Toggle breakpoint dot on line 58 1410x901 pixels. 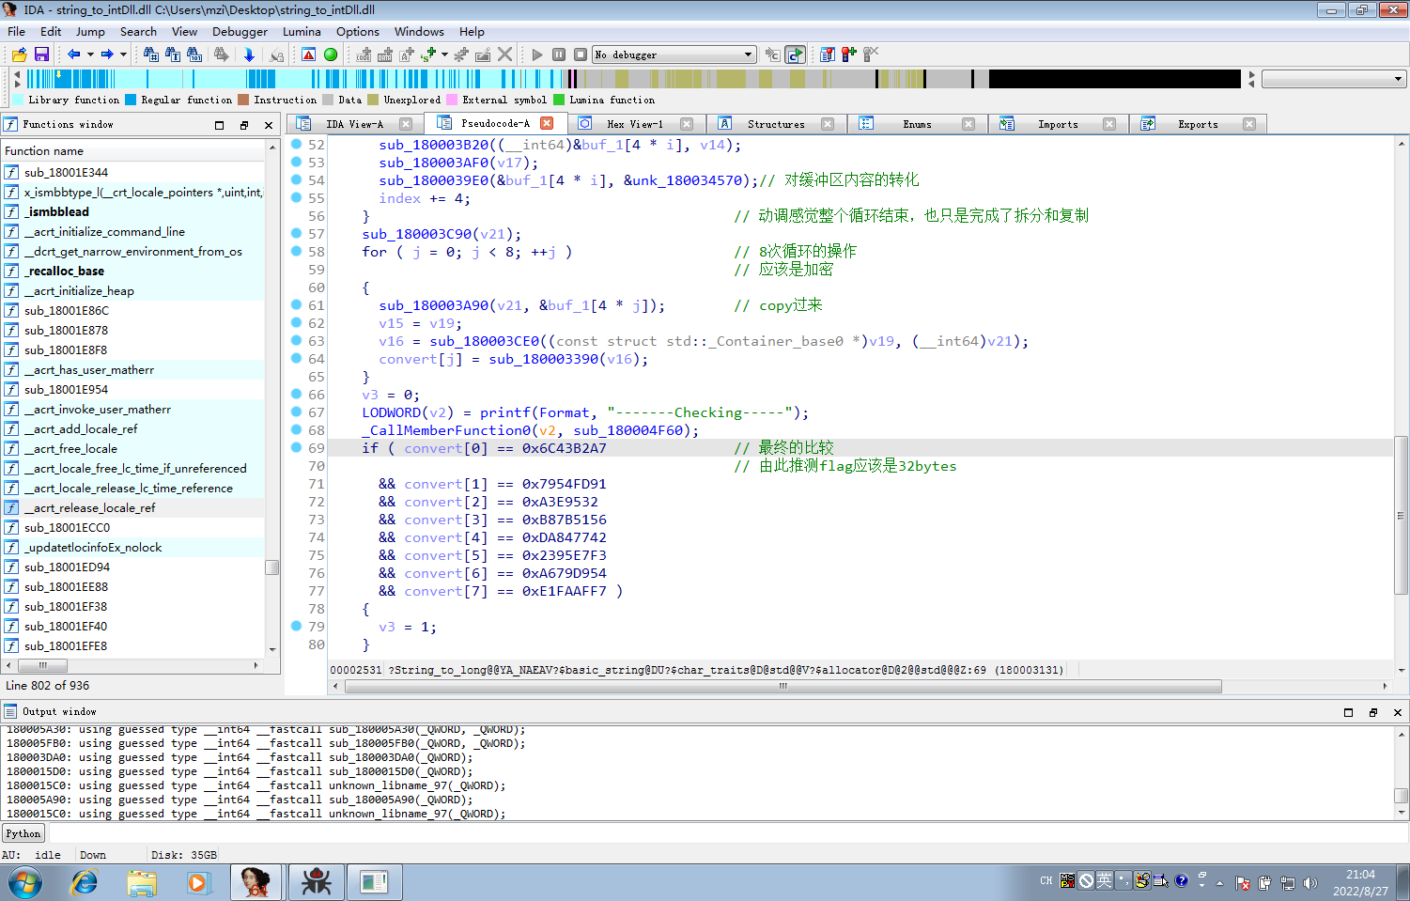296,251
